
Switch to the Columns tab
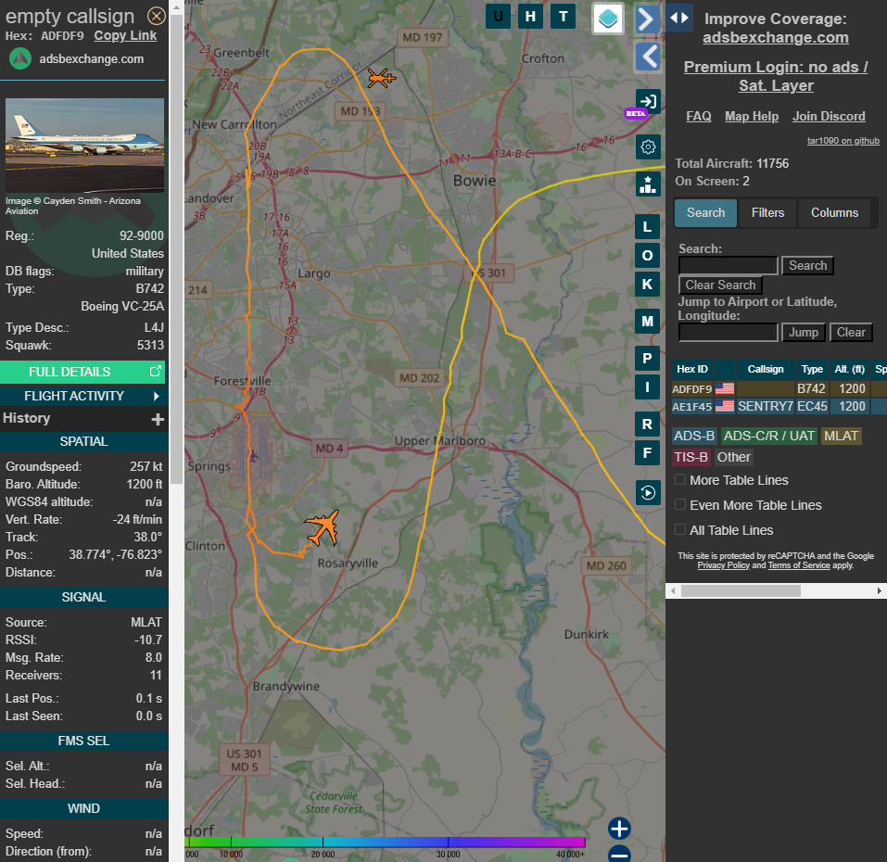point(834,212)
